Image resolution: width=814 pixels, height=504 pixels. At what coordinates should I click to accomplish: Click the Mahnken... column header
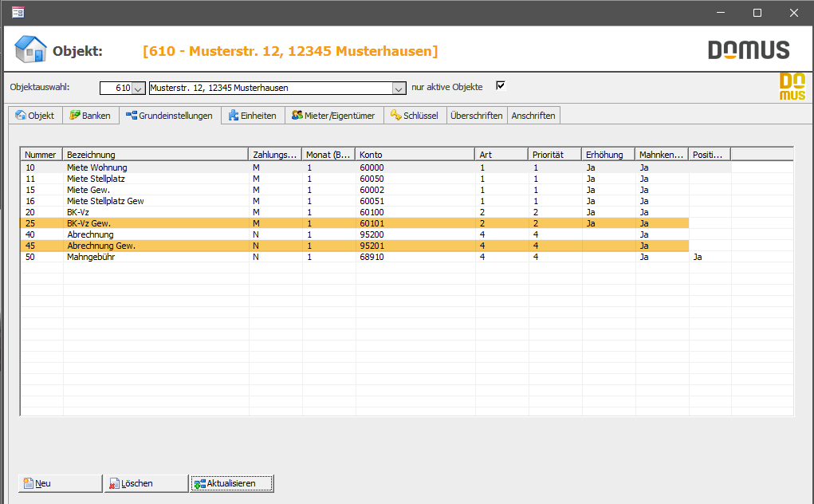(662, 155)
